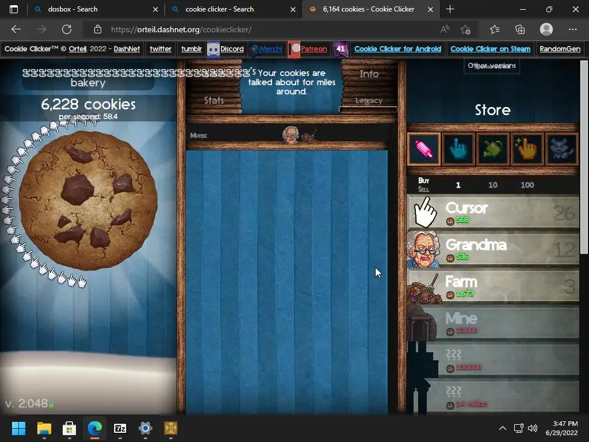Open Cookie Clicker for Android link
The height and width of the screenshot is (442, 589).
398,49
